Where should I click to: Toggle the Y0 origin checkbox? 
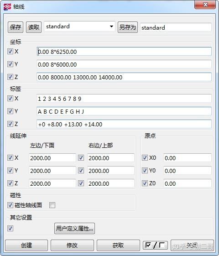(145, 171)
